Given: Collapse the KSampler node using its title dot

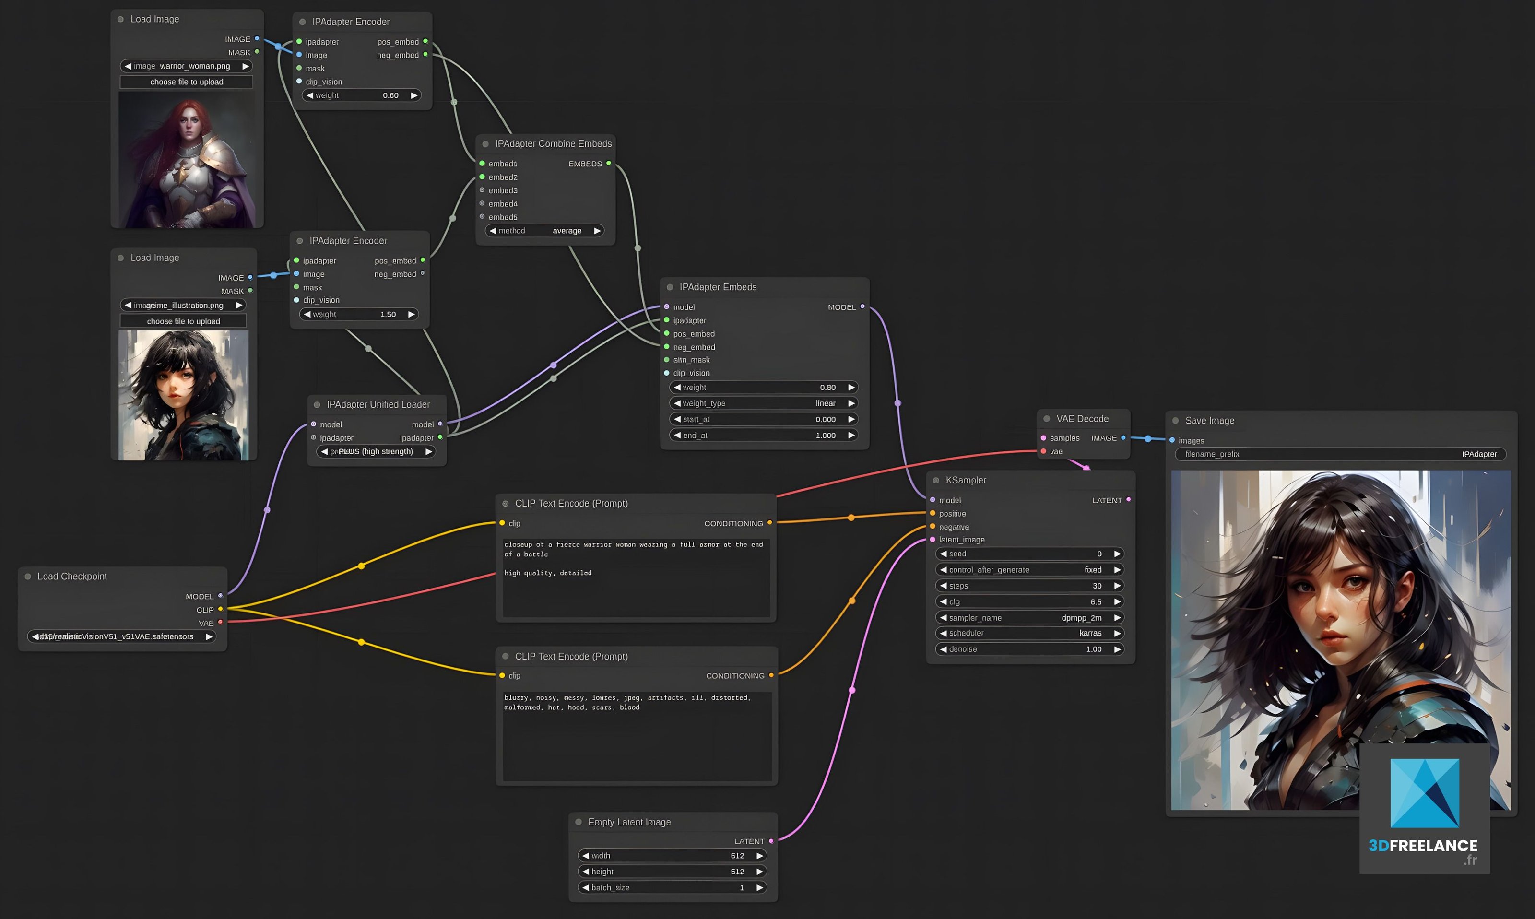Looking at the screenshot, I should click(x=935, y=481).
